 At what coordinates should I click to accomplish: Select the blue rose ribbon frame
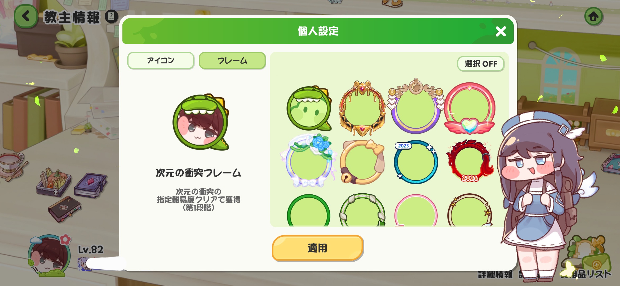309,161
